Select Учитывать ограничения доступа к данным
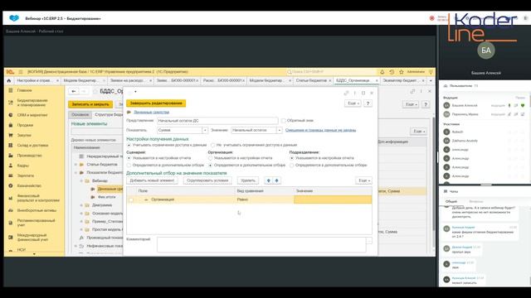 coord(129,145)
